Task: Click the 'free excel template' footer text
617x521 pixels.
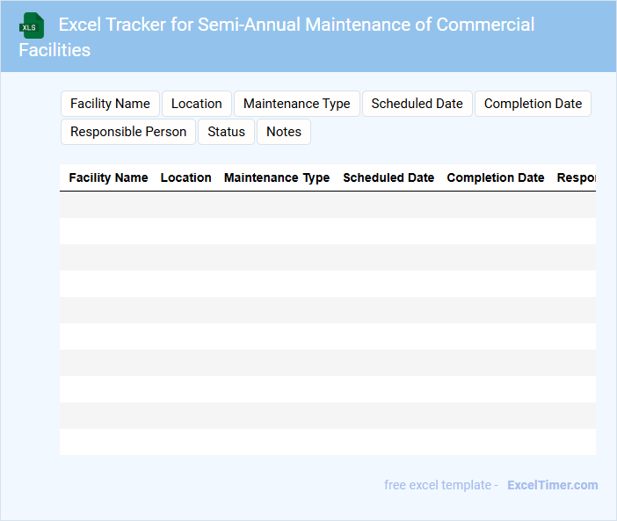Action: click(x=441, y=485)
